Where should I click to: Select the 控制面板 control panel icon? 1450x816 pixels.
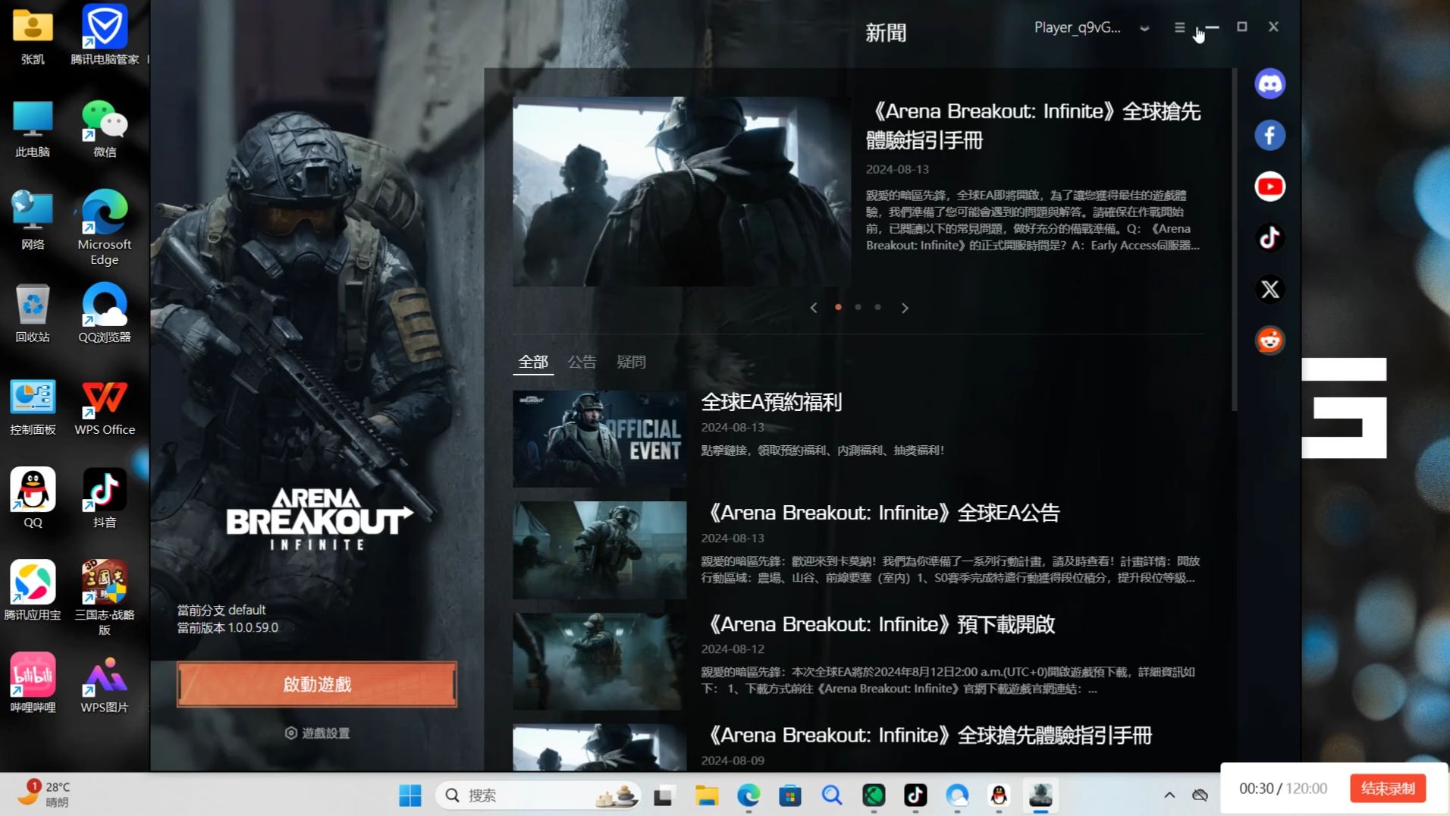click(33, 406)
